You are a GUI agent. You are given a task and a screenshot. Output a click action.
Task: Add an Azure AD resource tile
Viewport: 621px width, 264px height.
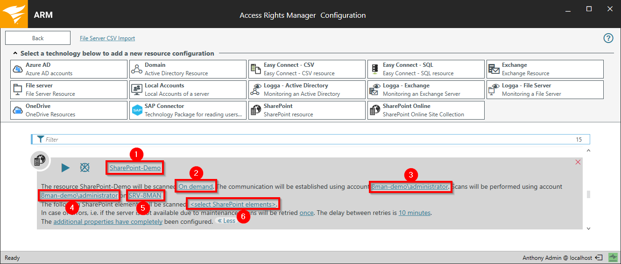tap(69, 69)
